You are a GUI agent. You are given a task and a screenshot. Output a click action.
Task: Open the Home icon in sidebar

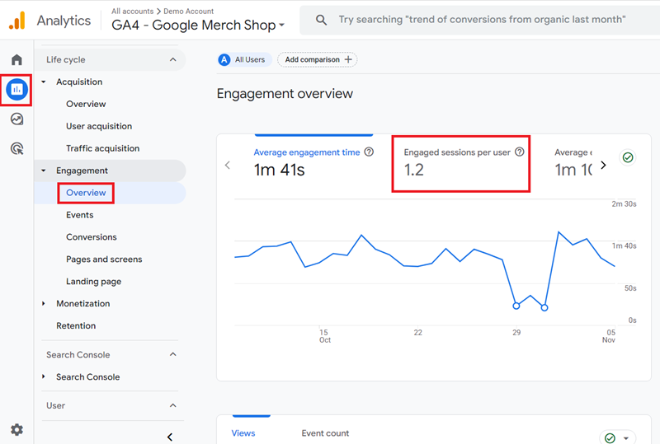pos(16,59)
